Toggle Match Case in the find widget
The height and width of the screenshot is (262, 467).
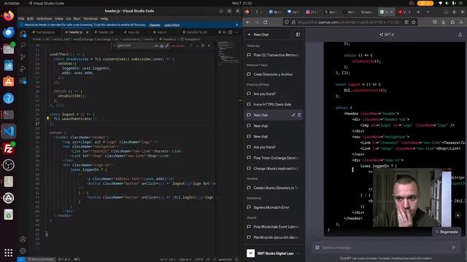(156, 46)
